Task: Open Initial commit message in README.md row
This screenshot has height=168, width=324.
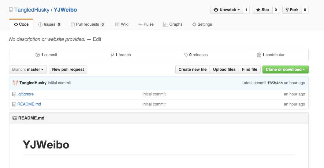Action: coord(154,104)
